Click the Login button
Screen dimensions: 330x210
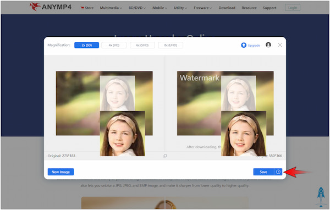click(293, 8)
